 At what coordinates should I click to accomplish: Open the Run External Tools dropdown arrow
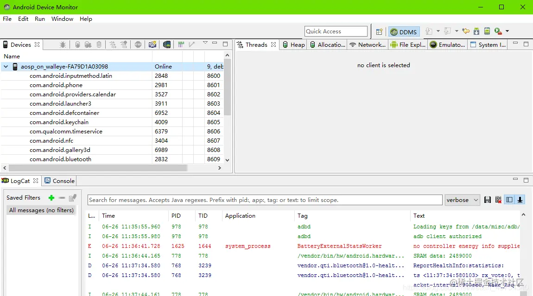point(507,31)
